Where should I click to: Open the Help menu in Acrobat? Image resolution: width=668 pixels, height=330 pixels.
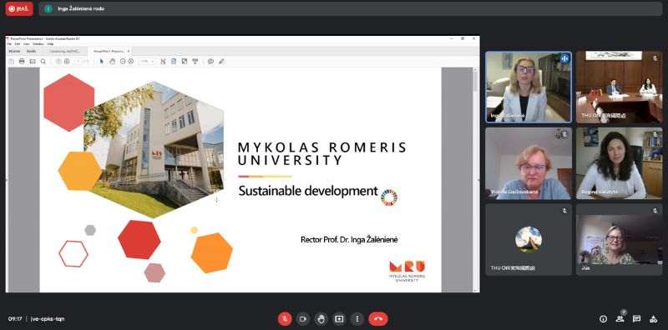pos(50,44)
